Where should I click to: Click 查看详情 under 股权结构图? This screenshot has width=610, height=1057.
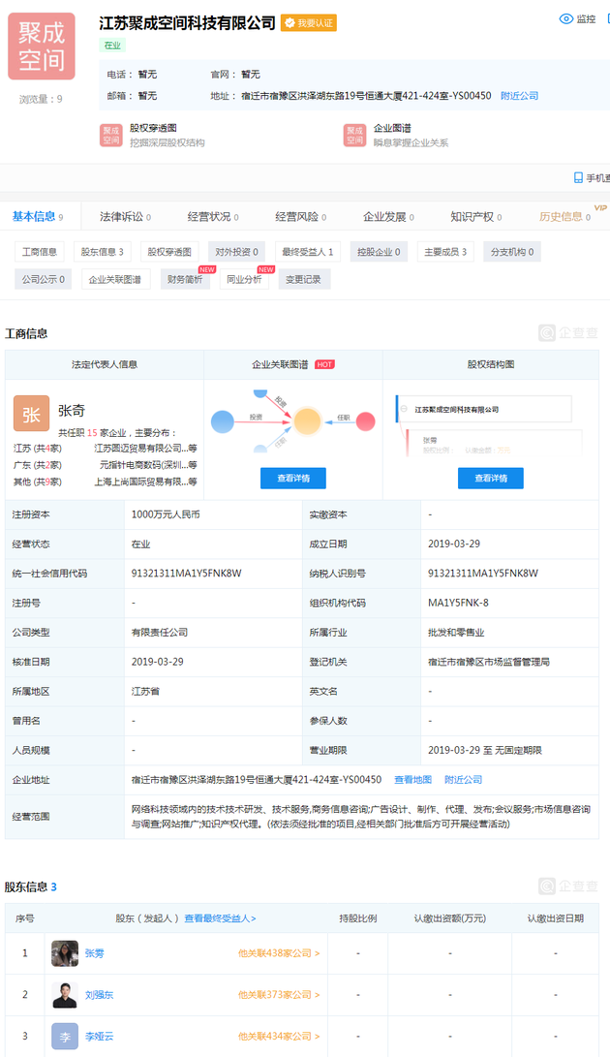[x=490, y=478]
